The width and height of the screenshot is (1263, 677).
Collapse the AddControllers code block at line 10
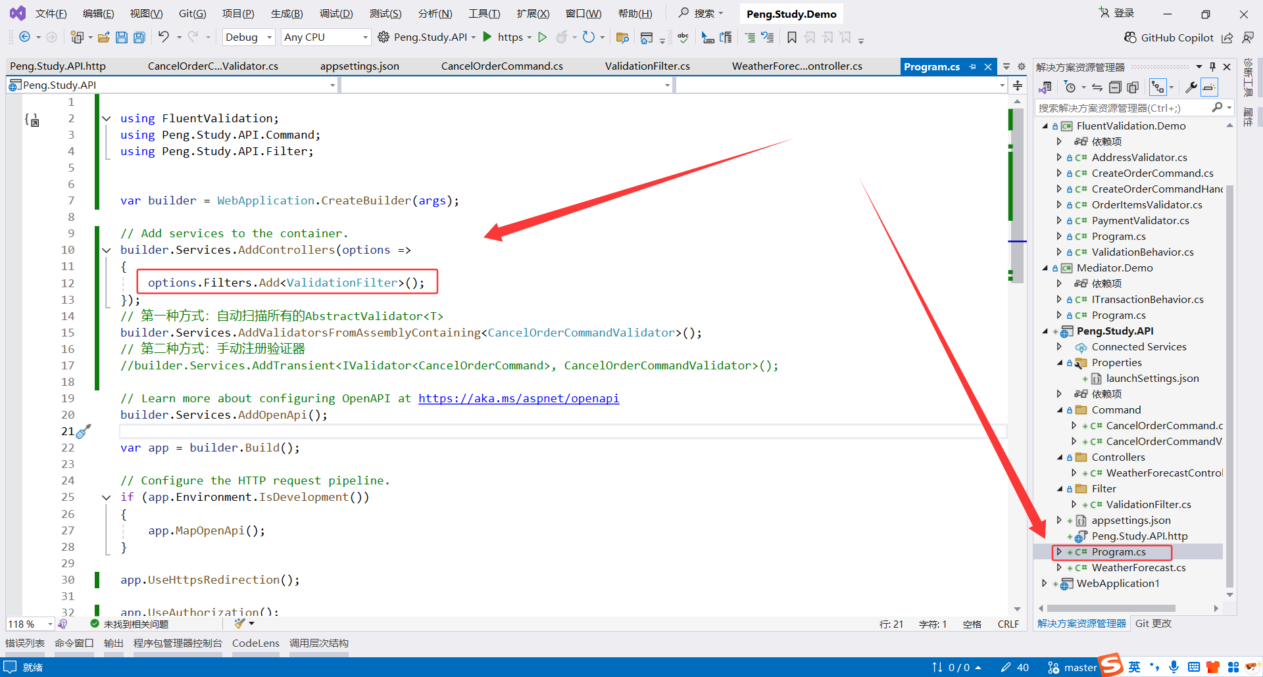tap(107, 250)
